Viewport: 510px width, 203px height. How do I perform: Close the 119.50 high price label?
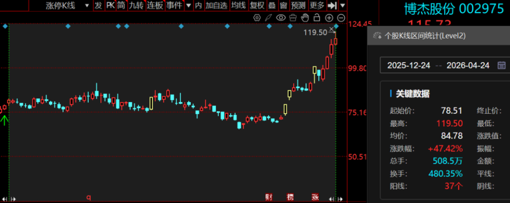tap(331, 30)
